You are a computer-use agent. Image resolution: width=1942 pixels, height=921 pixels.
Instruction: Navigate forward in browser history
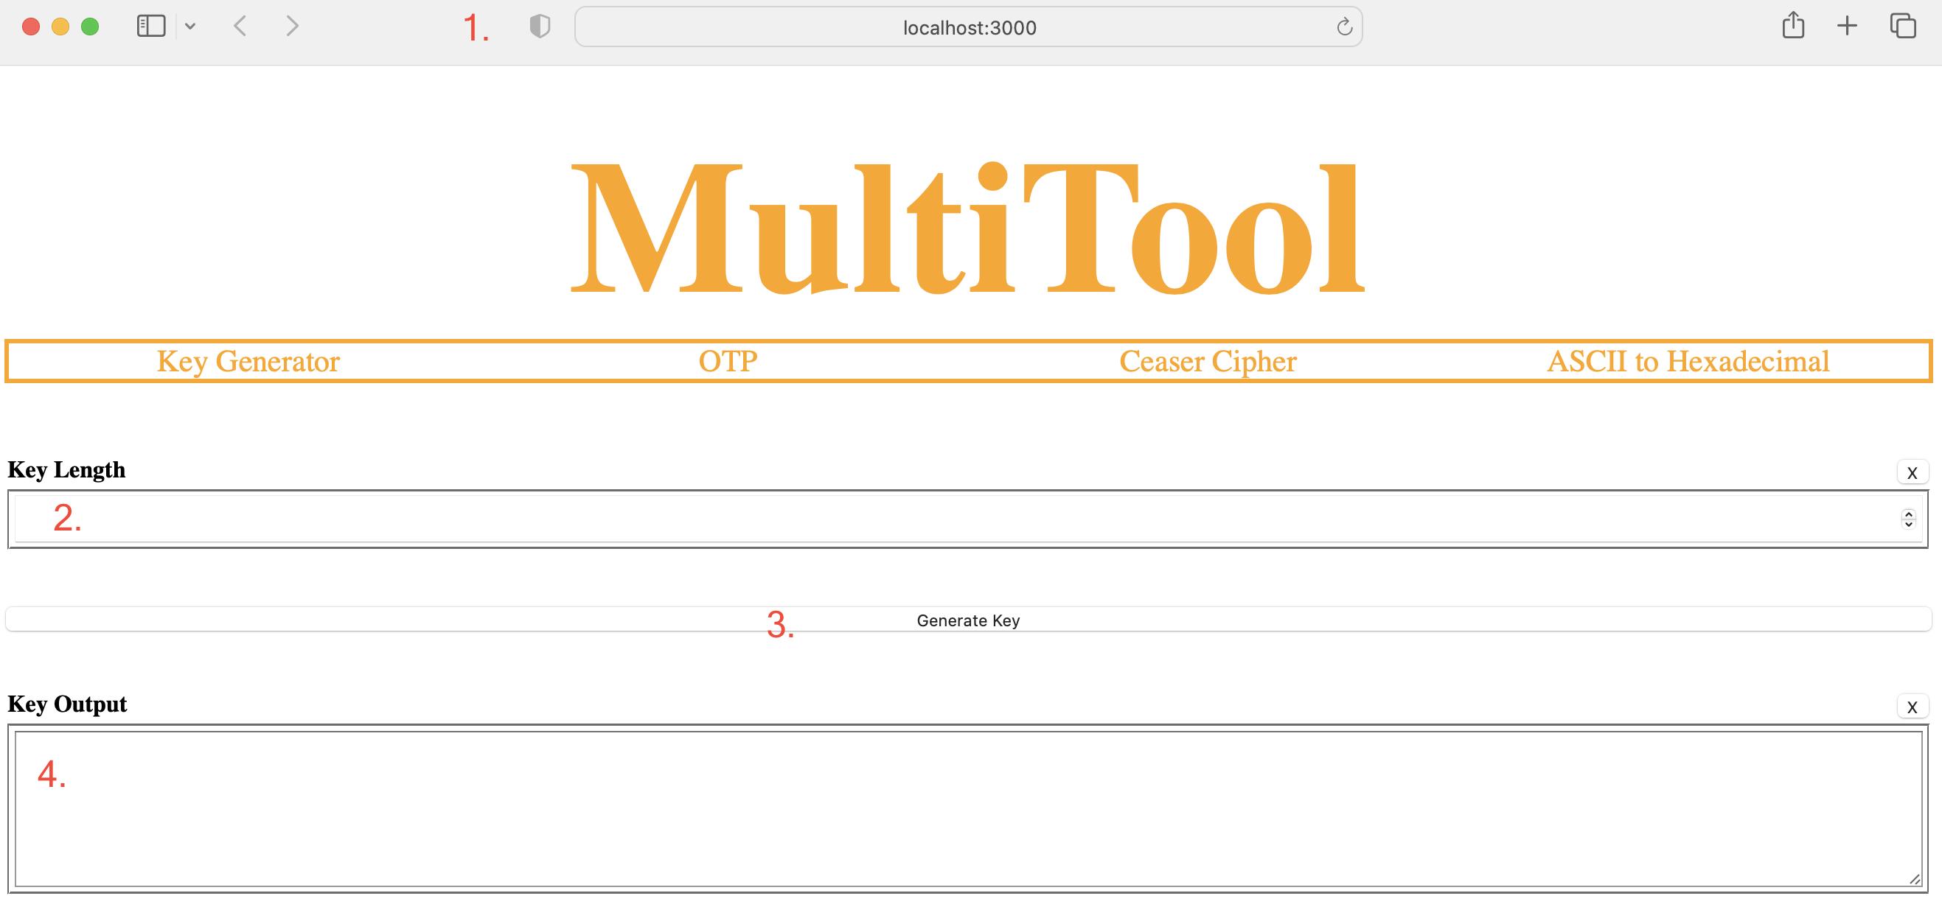click(292, 26)
